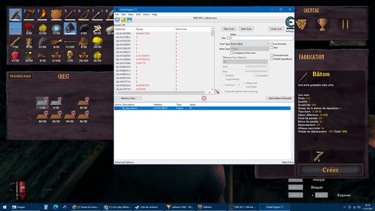The width and height of the screenshot is (375, 211).
Task: Toggle the Not checkbox
Action: [x=272, y=47]
